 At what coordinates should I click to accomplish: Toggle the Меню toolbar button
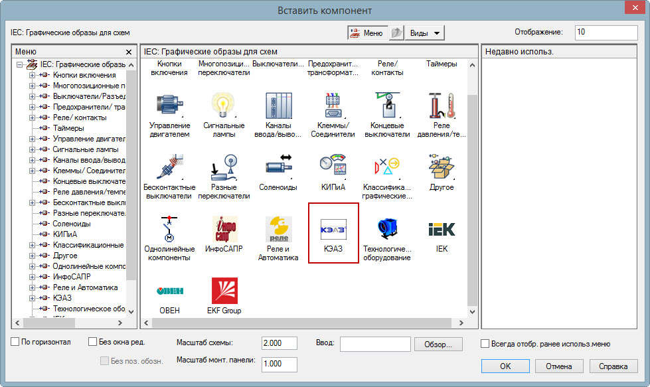coord(367,33)
